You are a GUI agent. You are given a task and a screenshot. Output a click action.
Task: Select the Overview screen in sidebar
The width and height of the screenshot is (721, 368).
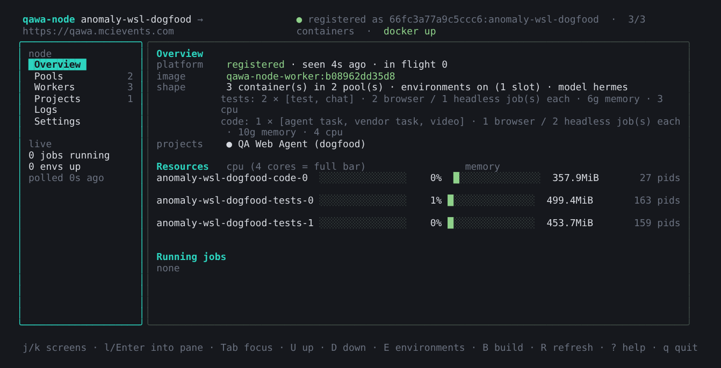[x=57, y=64]
